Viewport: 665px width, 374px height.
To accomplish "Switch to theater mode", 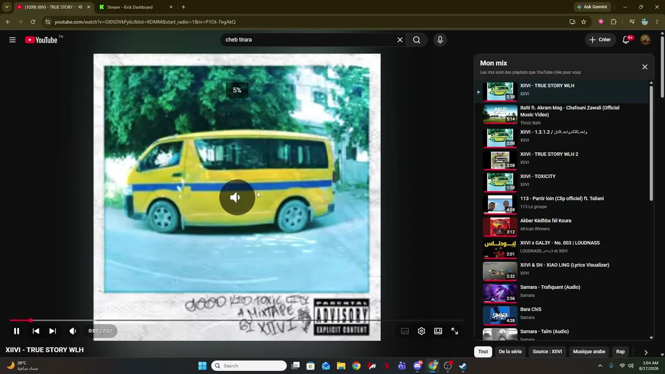I will coord(438,331).
